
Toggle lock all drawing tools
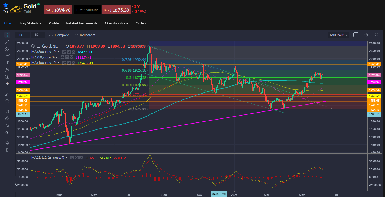click(7, 125)
